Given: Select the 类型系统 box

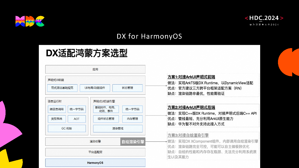Looking at the screenshot, I should point(57,119).
